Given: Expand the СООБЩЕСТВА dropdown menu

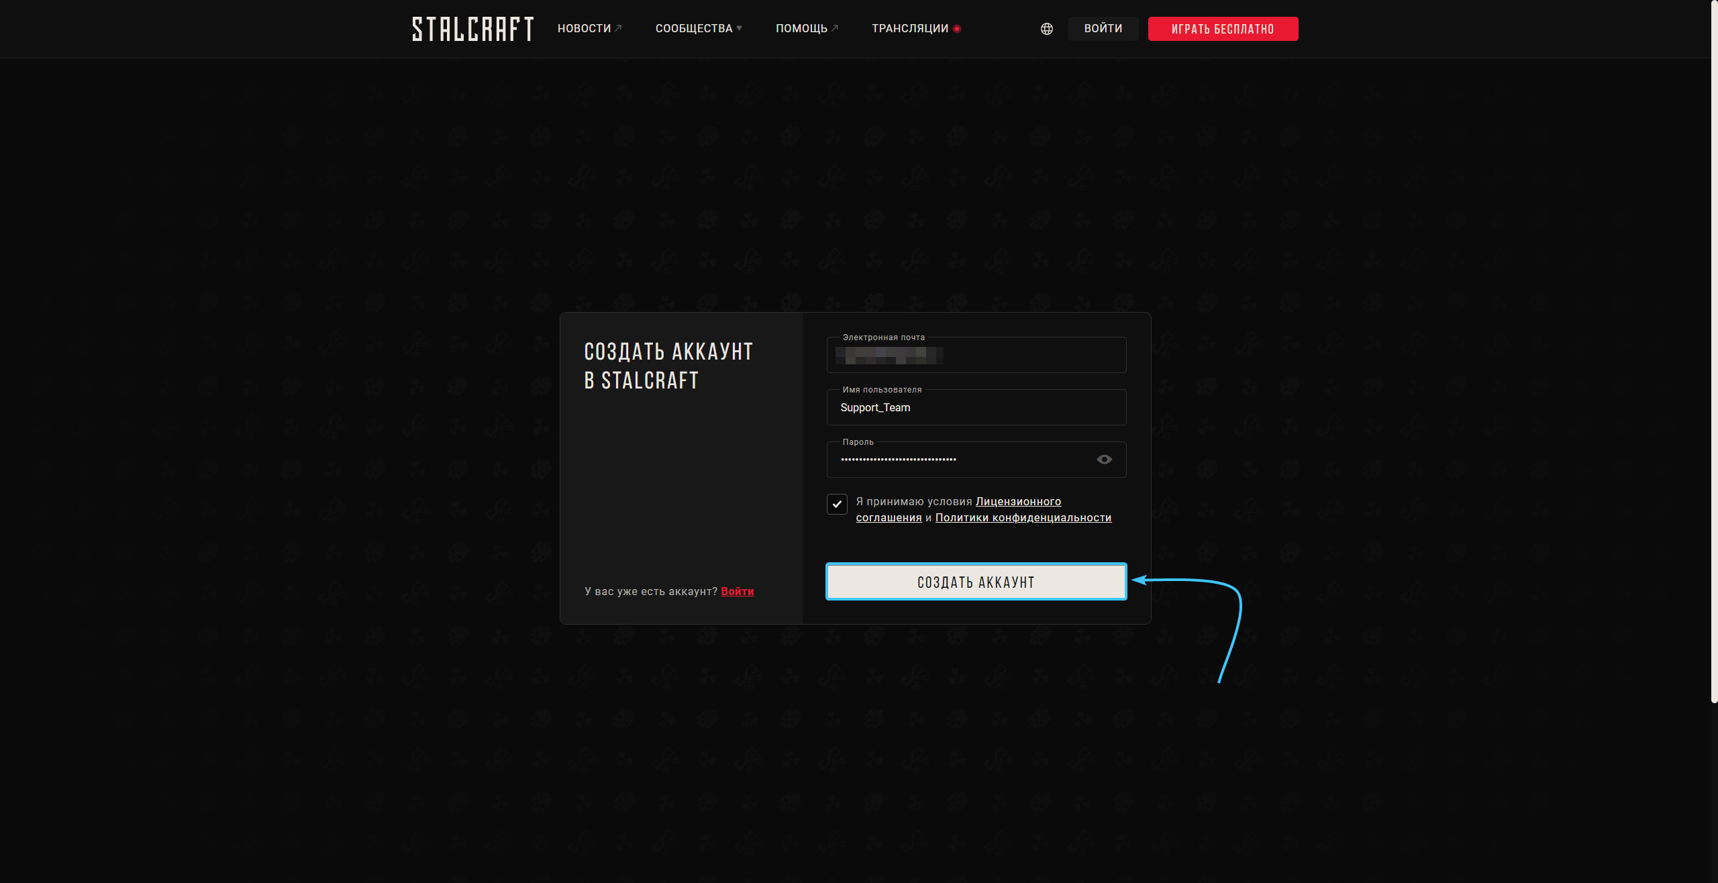Looking at the screenshot, I should [699, 28].
